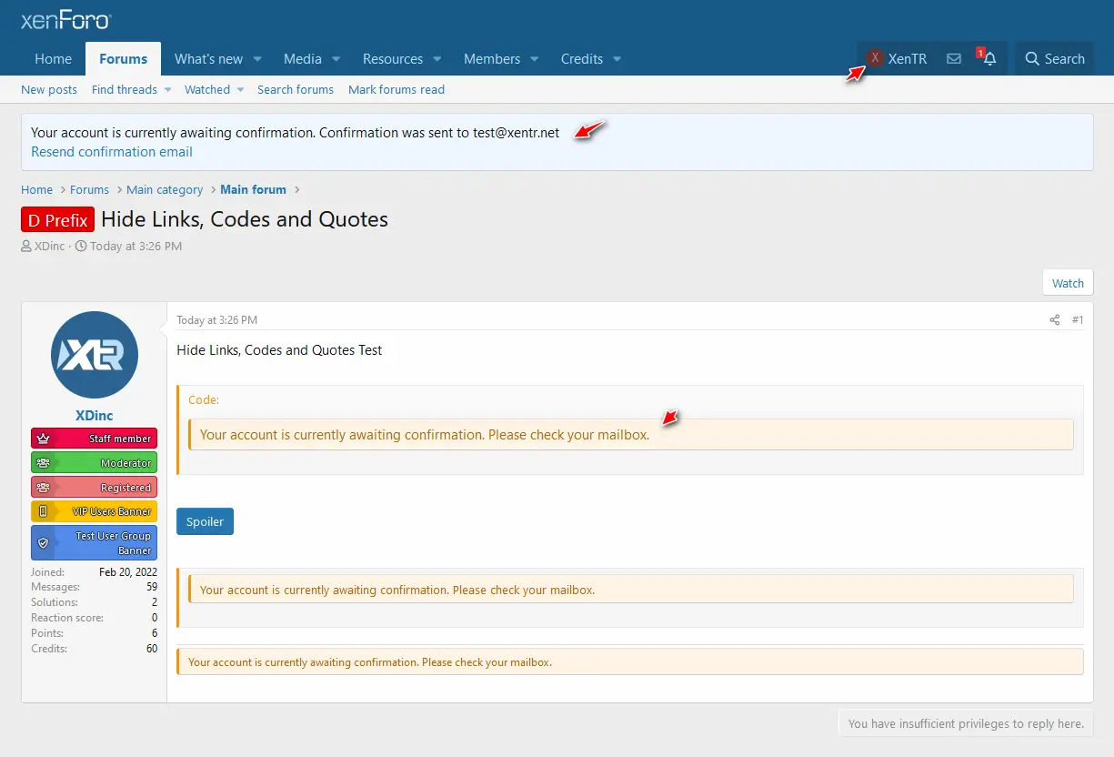
Task: Go to the Home tab
Action: click(x=53, y=58)
